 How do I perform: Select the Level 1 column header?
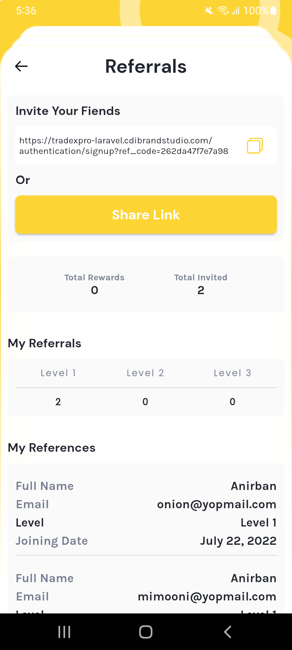58,373
